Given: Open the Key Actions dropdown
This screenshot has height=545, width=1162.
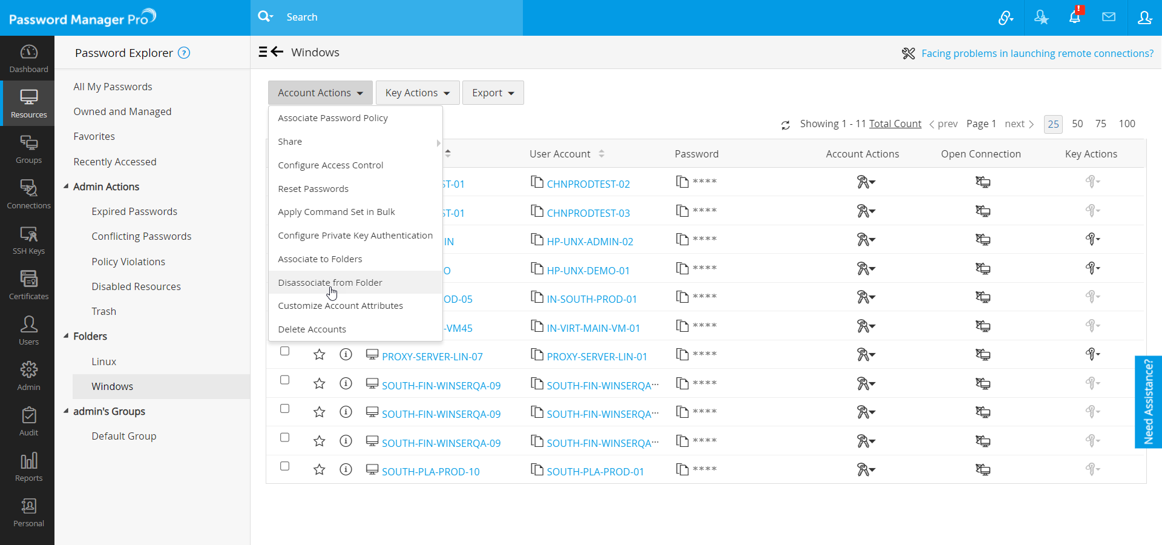Looking at the screenshot, I should 417,93.
